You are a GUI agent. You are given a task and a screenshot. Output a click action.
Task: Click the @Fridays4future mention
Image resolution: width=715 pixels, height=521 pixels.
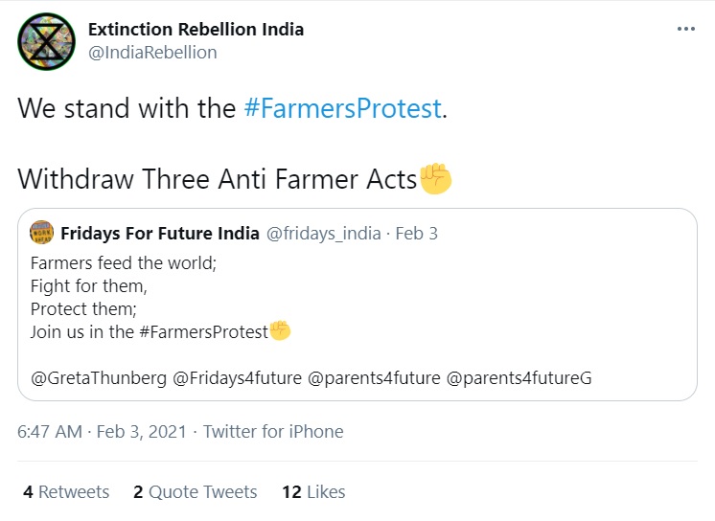point(234,378)
